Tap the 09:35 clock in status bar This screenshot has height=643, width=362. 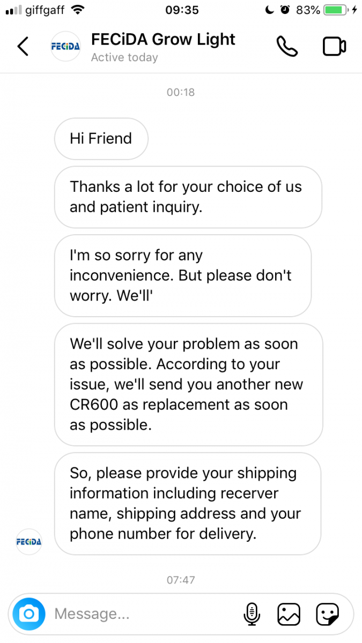click(x=182, y=10)
